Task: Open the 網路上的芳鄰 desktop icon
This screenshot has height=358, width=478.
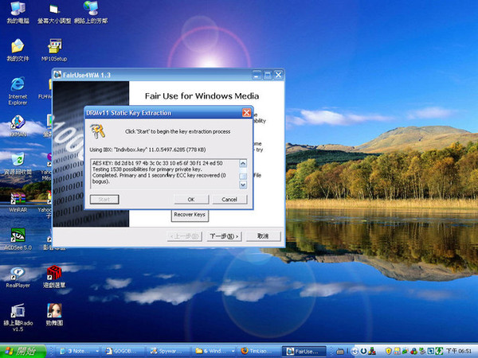Action: (91, 12)
